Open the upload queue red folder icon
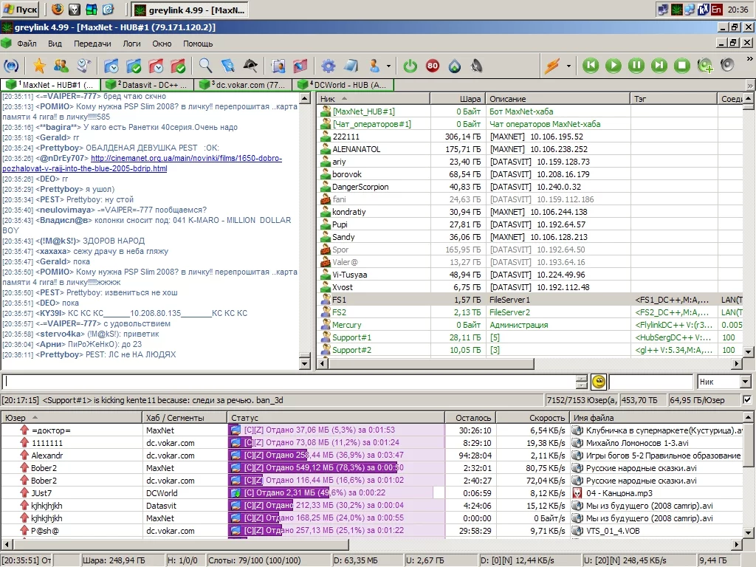Screen dimensions: 756x567 pos(156,66)
